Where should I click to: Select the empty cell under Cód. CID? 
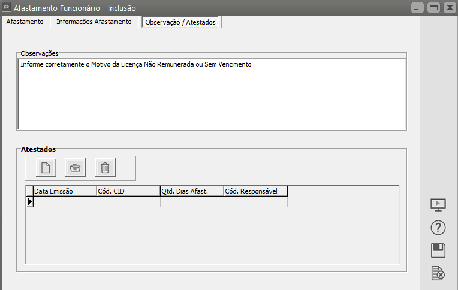(x=128, y=202)
